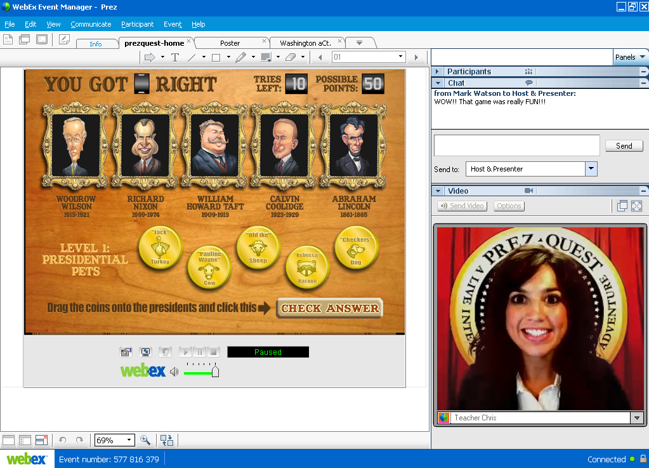Open the Communicate menu
Screen dimensions: 649x468
pyautogui.click(x=91, y=24)
